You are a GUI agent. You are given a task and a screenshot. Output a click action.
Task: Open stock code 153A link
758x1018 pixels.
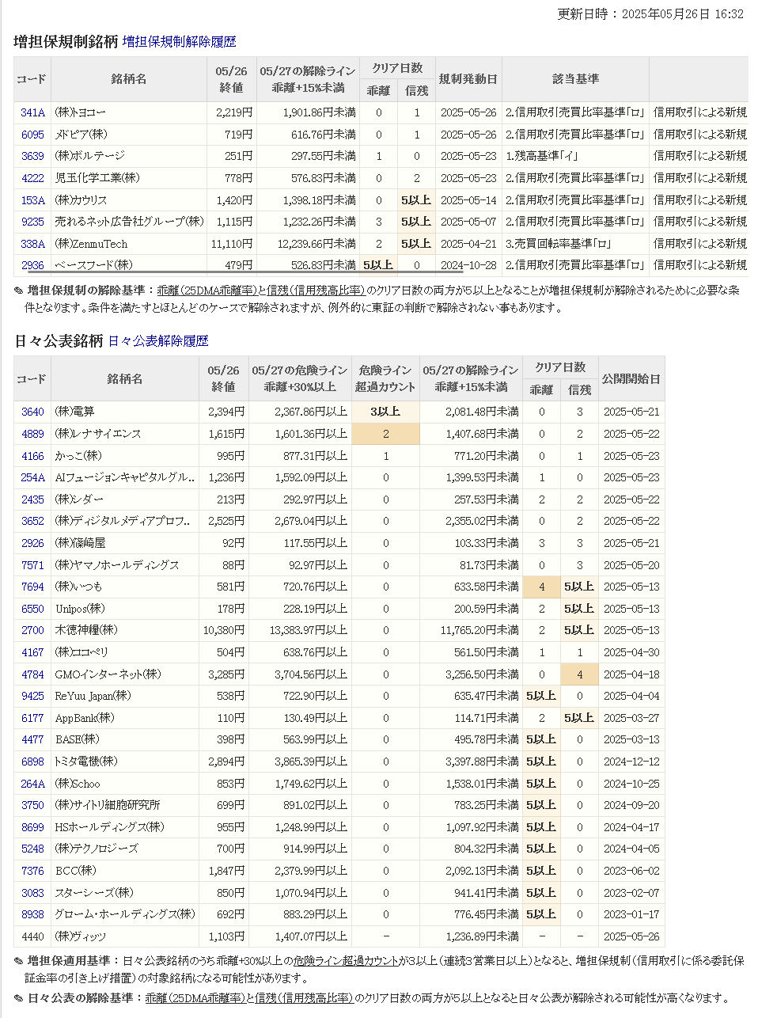(32, 200)
